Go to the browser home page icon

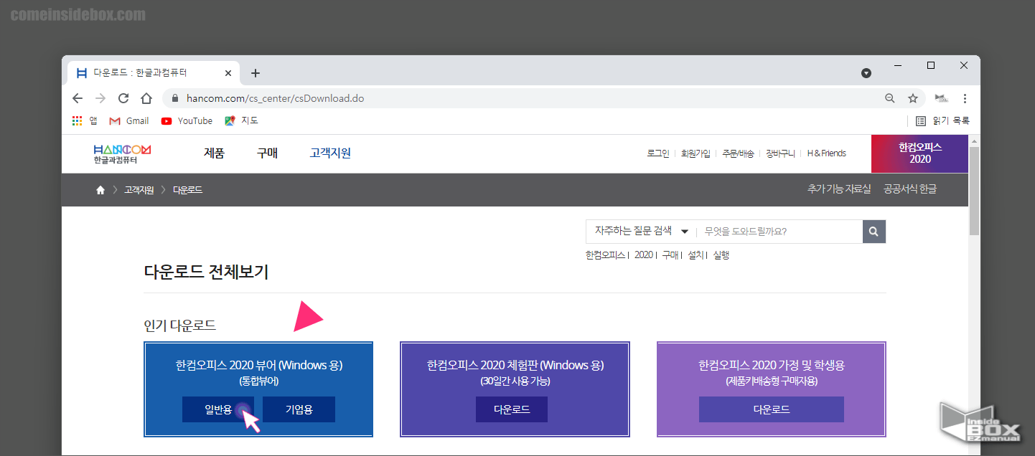click(146, 98)
